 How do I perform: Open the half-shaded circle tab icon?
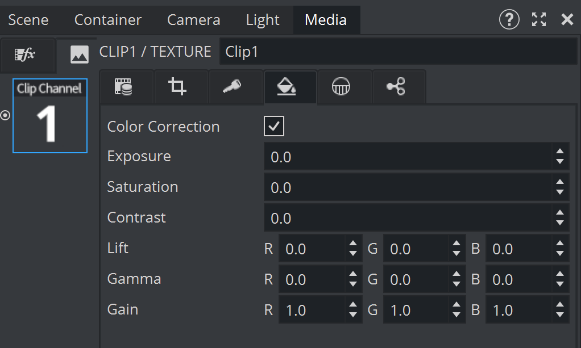click(341, 87)
